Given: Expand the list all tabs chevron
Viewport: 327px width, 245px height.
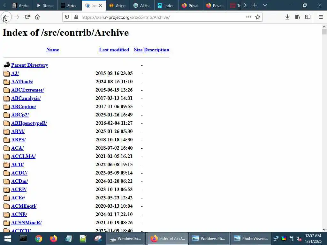Looking at the screenshot, I should tap(265, 5).
